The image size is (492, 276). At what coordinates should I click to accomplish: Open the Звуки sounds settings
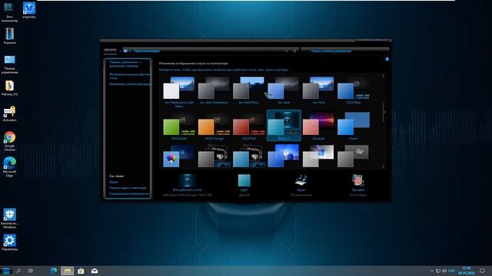click(301, 185)
